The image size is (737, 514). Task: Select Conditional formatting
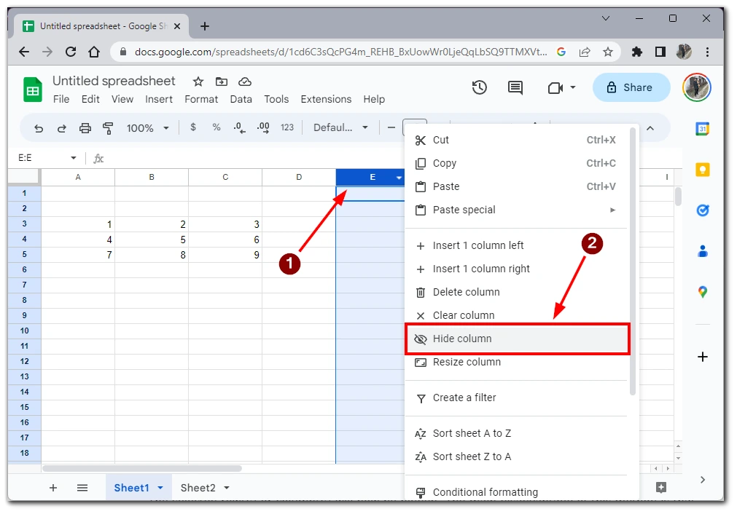[x=516, y=492]
